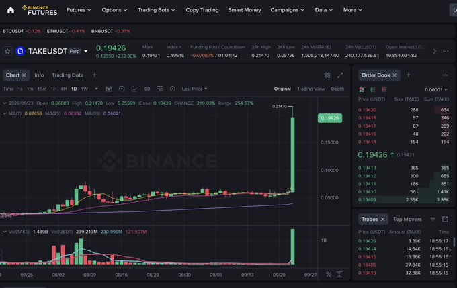Screen dimensions: 457x288
Task: Open the chart layout grid icon
Action: (327, 75)
